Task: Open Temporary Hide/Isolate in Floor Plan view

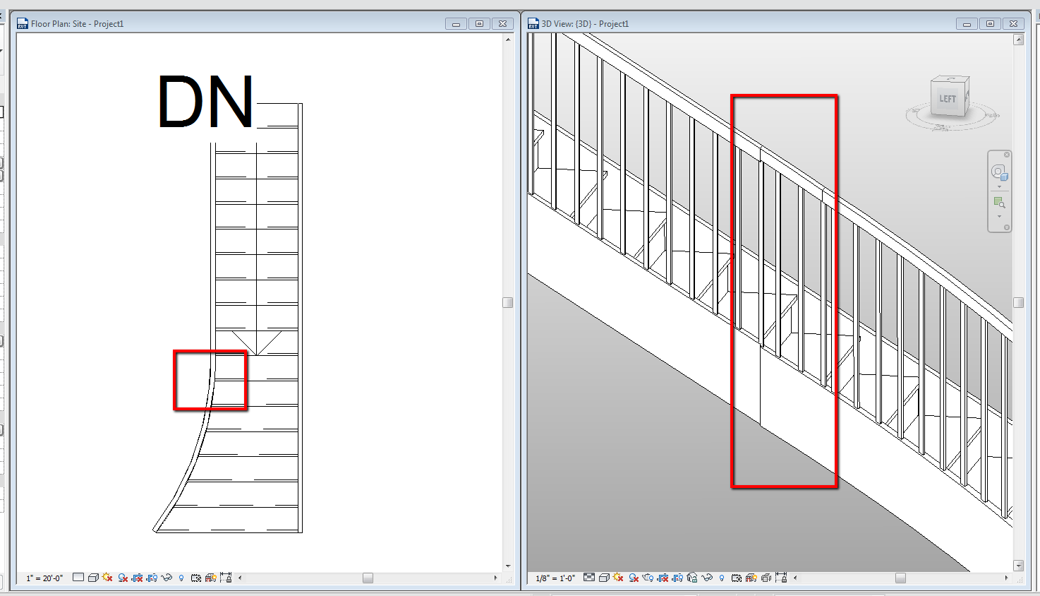Action: click(167, 578)
